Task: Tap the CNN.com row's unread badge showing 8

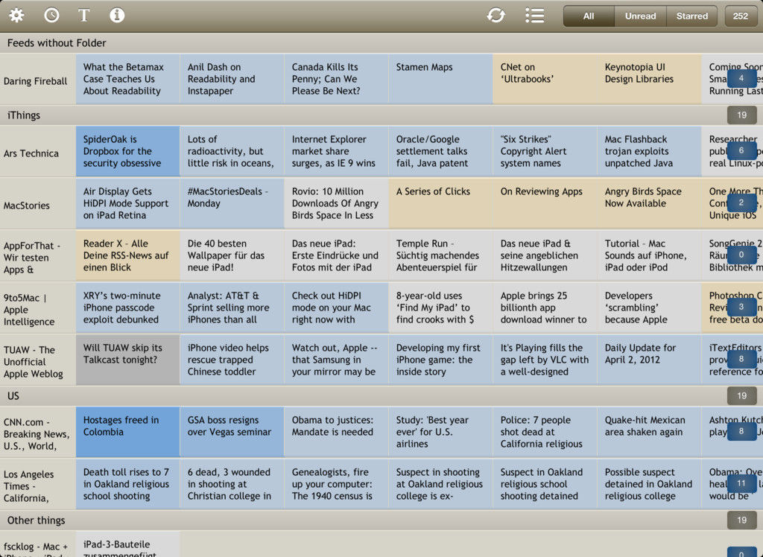Action: pyautogui.click(x=741, y=431)
